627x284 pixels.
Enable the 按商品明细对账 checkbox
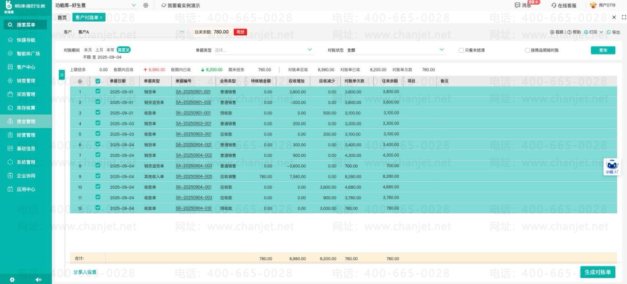pos(527,51)
